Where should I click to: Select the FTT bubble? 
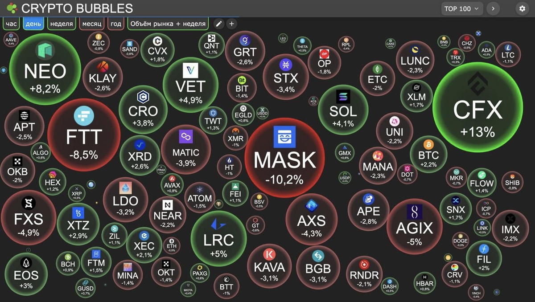click(x=84, y=135)
